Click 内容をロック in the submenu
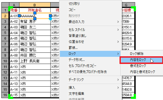Image resolution: width=163 pixels, height=100 pixels. click(141, 60)
